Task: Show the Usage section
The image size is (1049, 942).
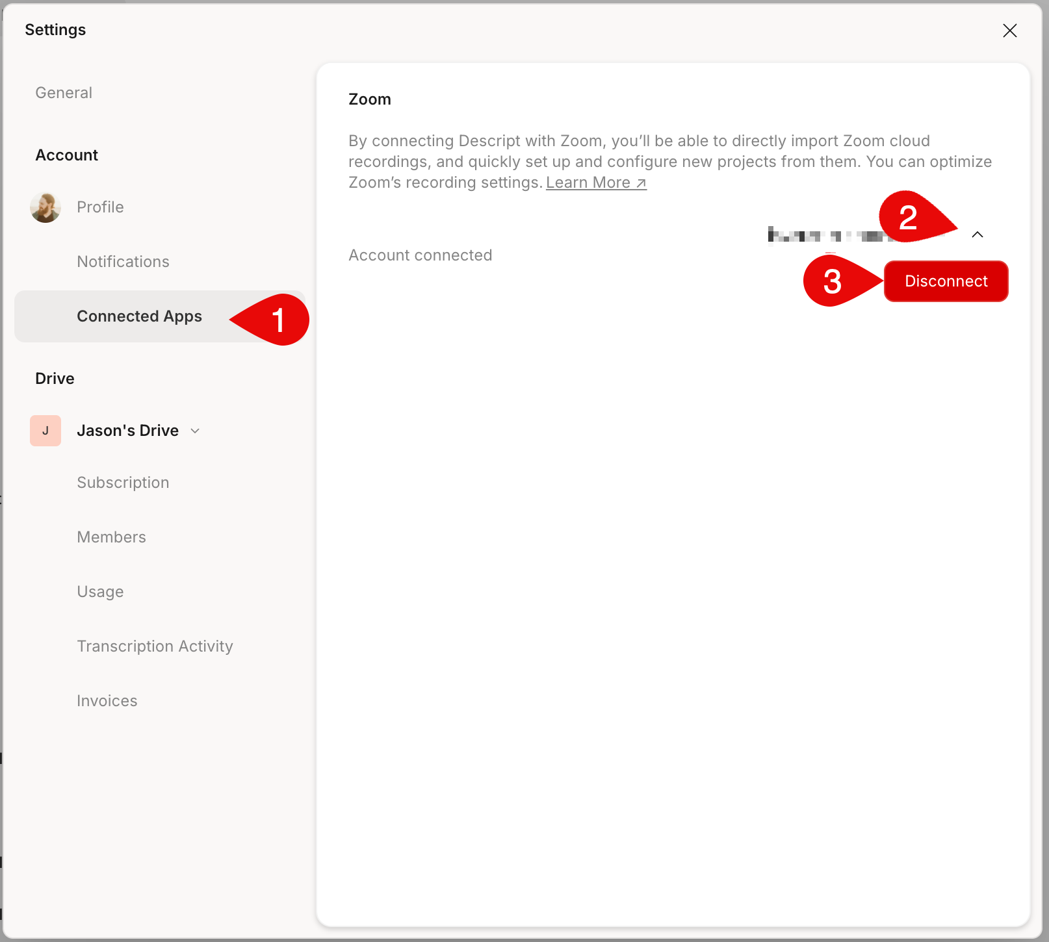Action: click(x=100, y=592)
